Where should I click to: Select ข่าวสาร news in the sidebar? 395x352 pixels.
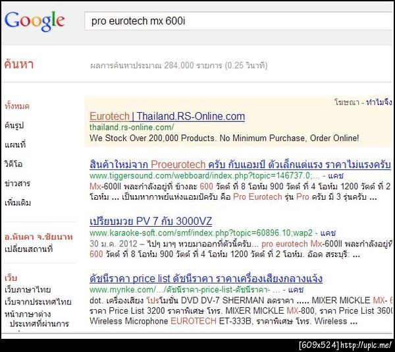coord(17,183)
